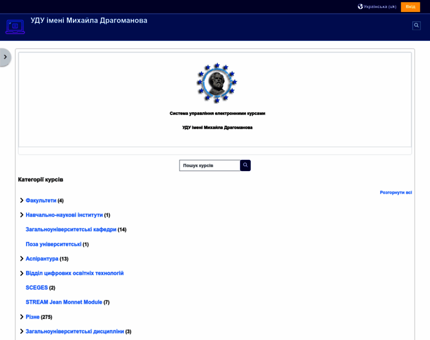Open Відділ цифрових освітніх технологій link

[75, 273]
